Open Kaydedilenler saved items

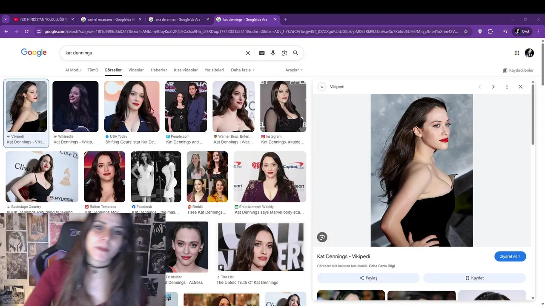click(x=518, y=71)
